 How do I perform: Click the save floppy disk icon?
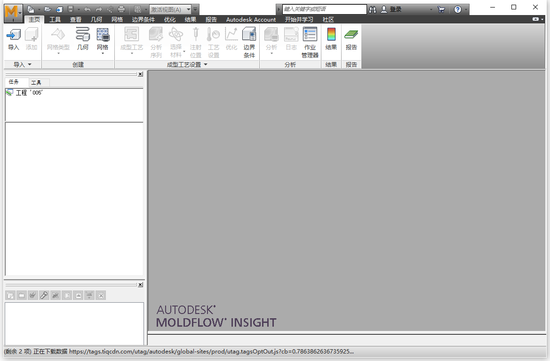[71, 9]
